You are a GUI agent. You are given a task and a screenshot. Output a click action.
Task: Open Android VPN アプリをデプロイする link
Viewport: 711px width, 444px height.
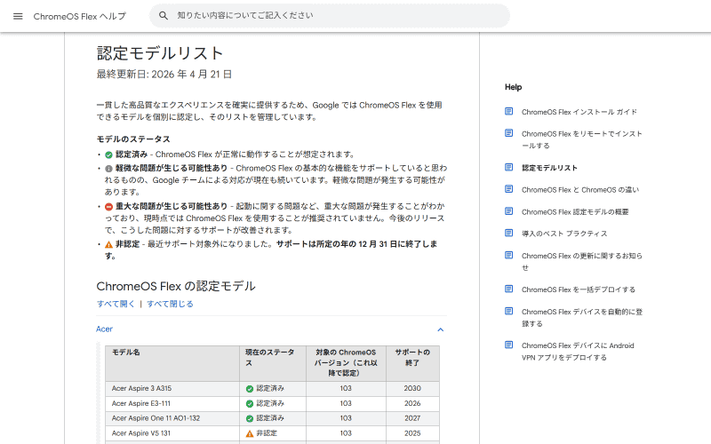578,351
